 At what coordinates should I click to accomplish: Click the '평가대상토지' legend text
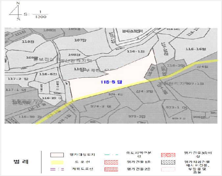pos(83,155)
